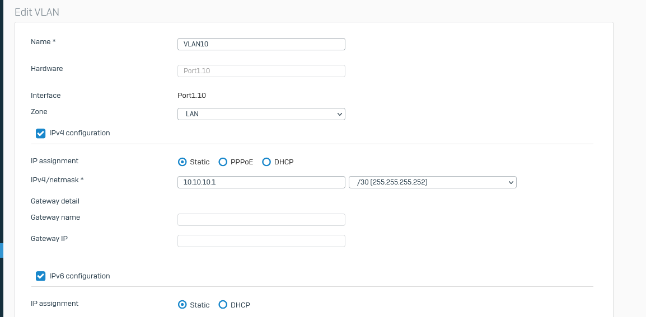Click the Edit VLAN page heading
Screen dimensions: 646x317
[x=37, y=12]
